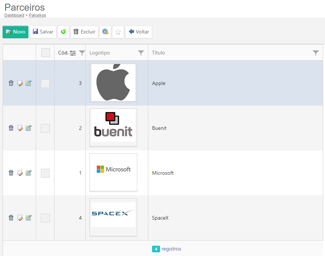Click the trash icon on SpaceX row

pos(11,218)
